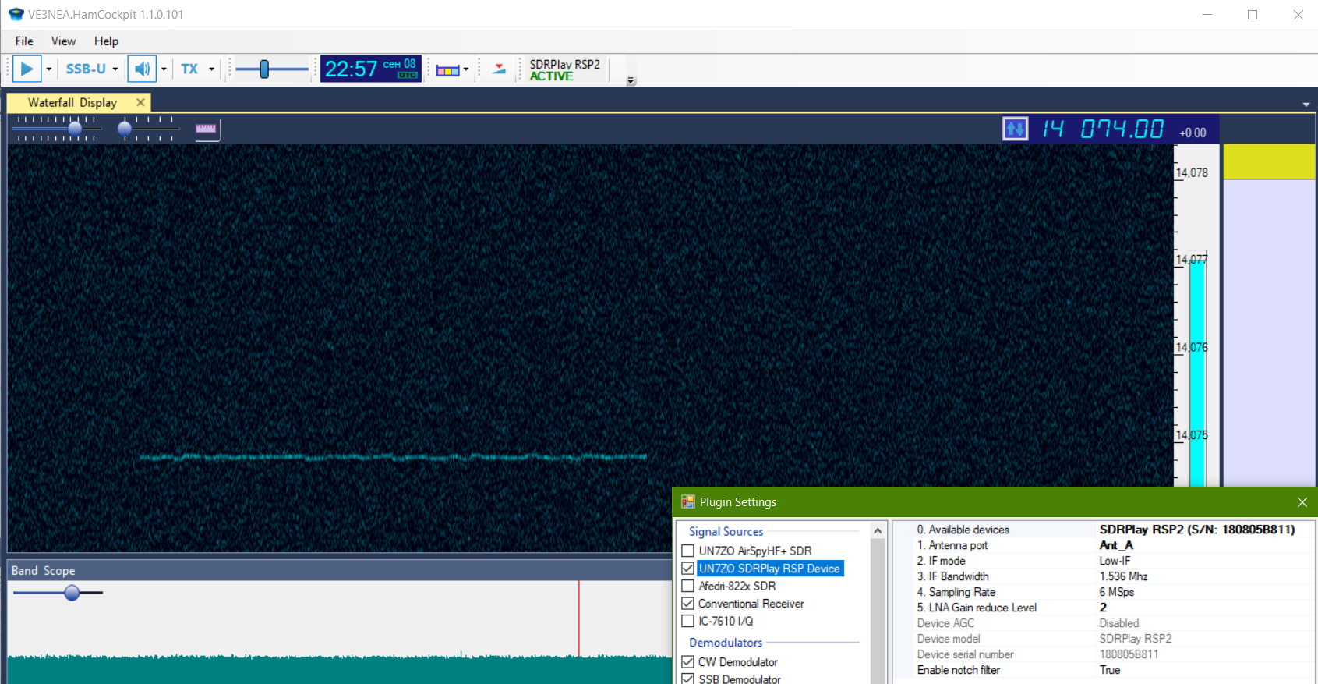Click the second waterfall contrast slider handle
The height and width of the screenshot is (684, 1318).
coord(125,129)
